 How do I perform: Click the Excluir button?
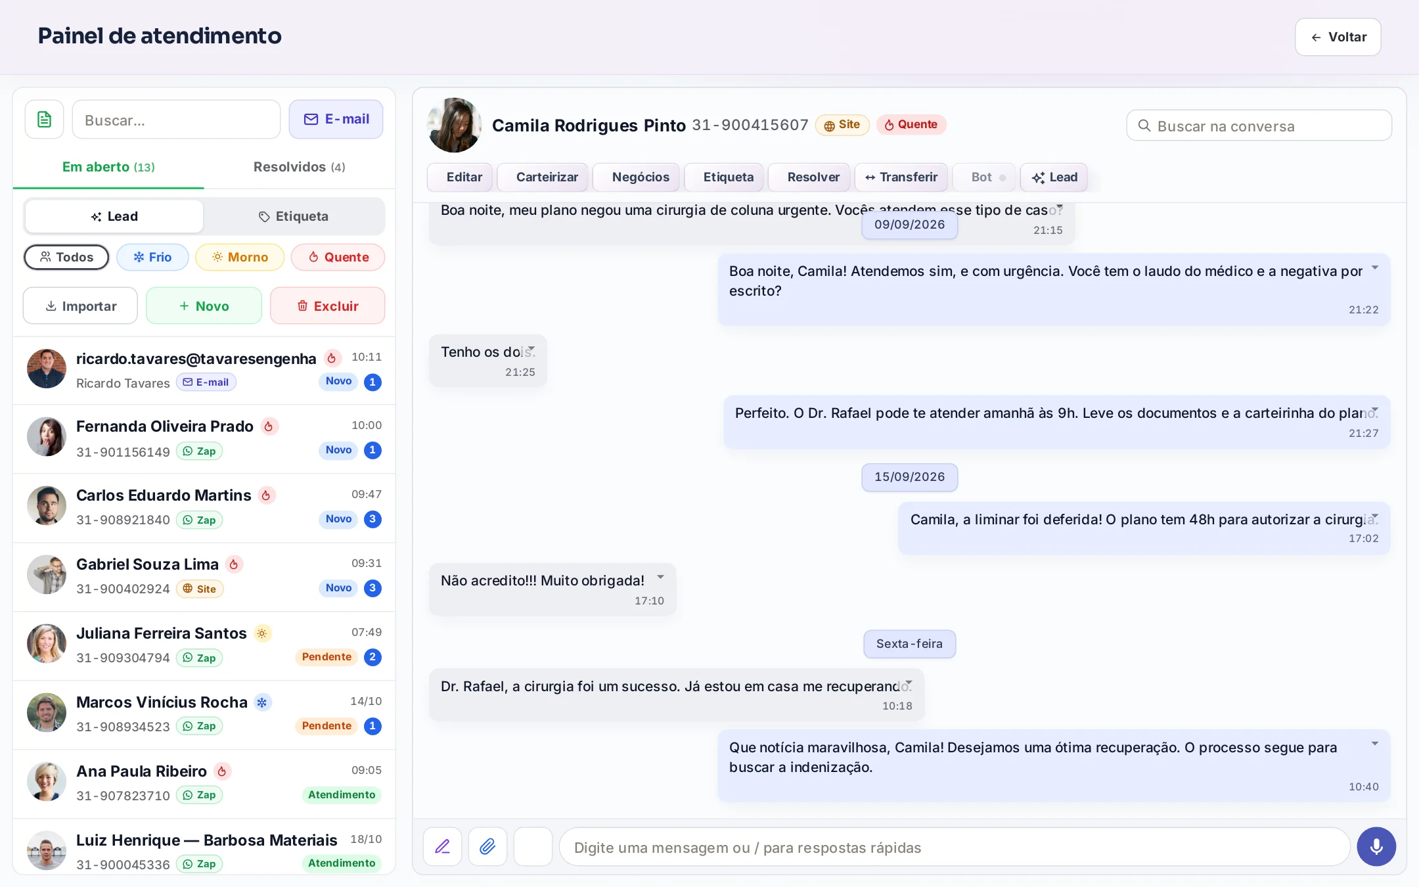[327, 306]
